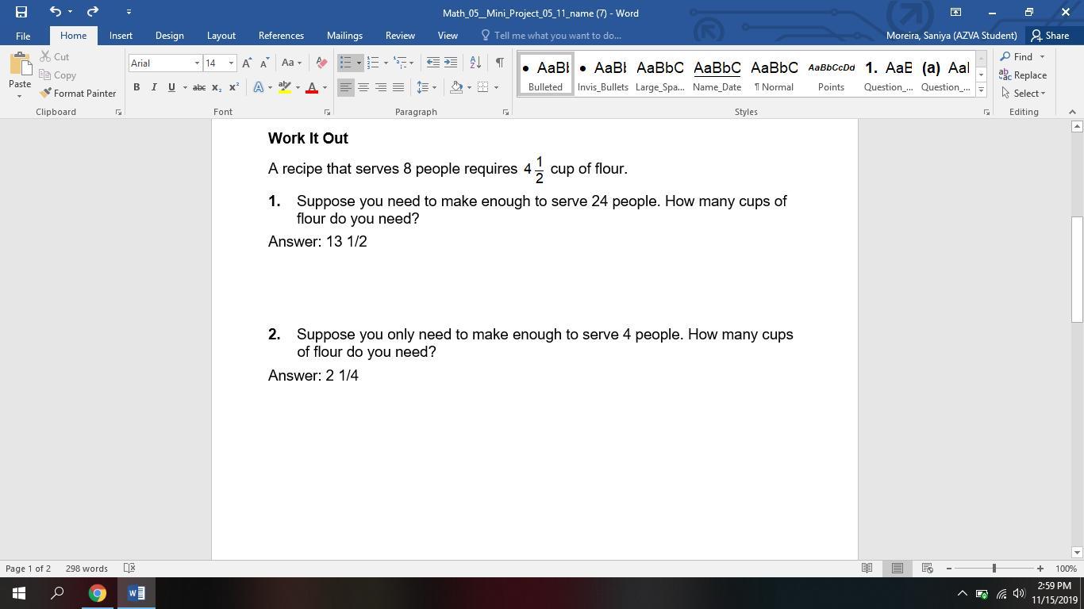Open the Find dropdown arrow
The height and width of the screenshot is (609, 1084).
[1042, 57]
